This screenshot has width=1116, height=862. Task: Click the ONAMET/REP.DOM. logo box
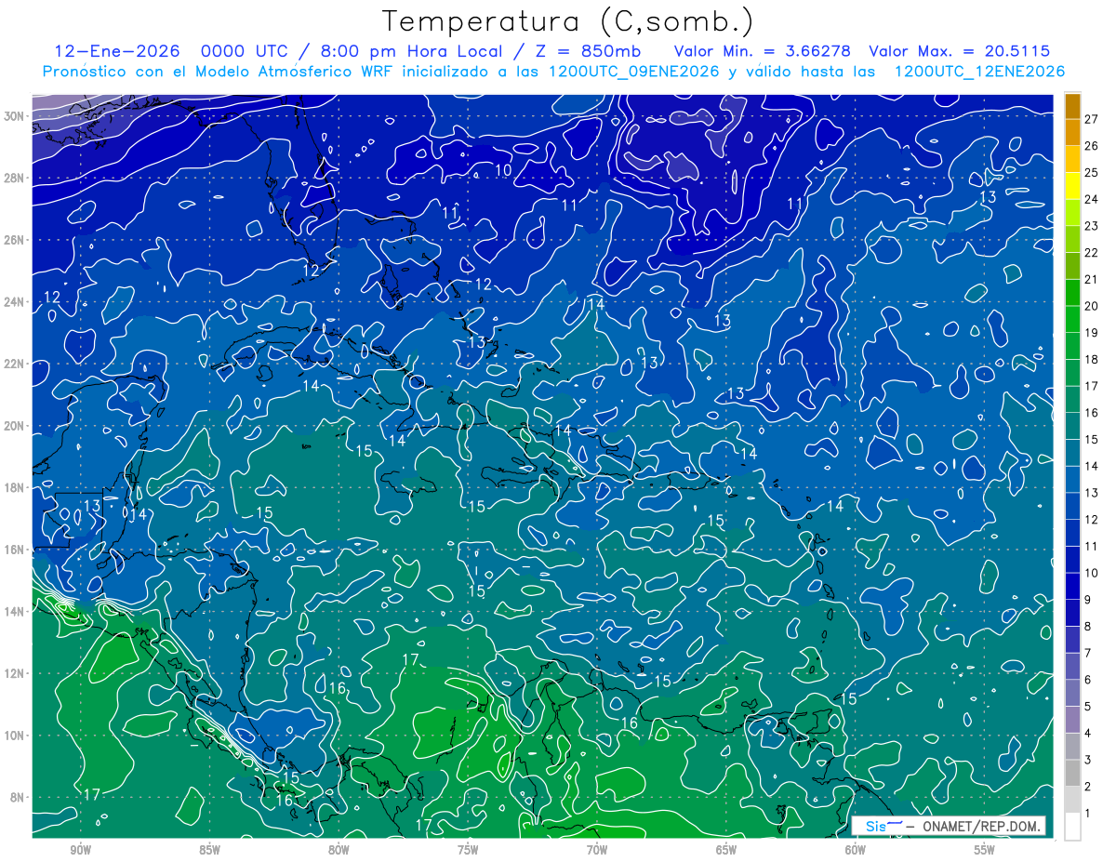[x=948, y=826]
